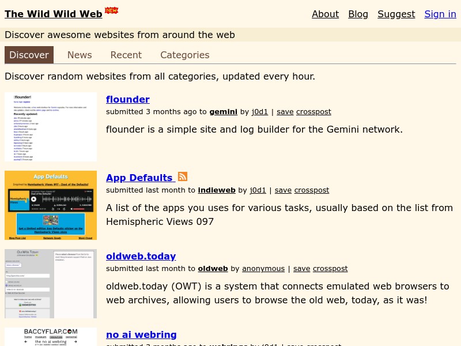Save the flounder entry

pos(285,112)
